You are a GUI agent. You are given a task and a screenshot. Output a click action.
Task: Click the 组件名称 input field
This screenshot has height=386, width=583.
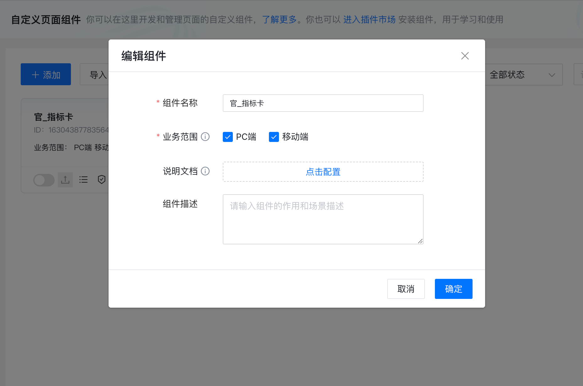323,103
